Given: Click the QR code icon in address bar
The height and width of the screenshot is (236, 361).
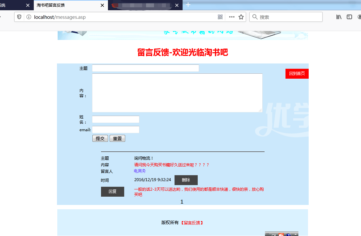Looking at the screenshot, I should pyautogui.click(x=220, y=17).
